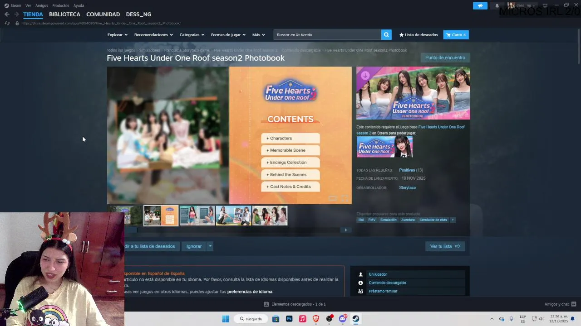Click the microphone tray icon

coord(512,319)
